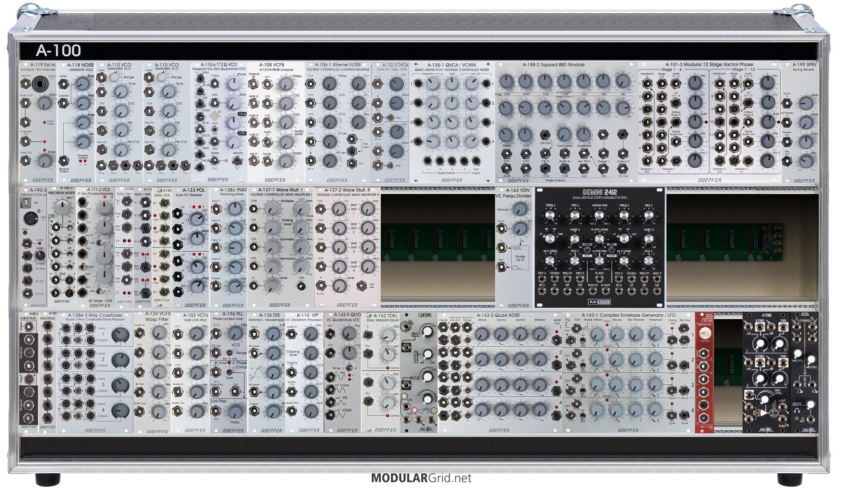This screenshot has height=488, width=843.
Task: Adjust the Emph. knob on A-108 VCF8
Action: (x=285, y=161)
